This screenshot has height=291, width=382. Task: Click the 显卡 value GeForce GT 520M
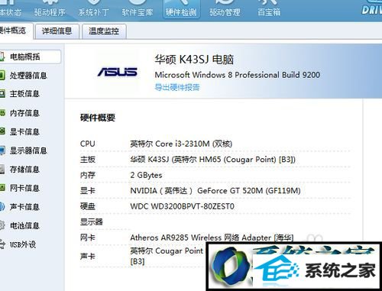click(215, 191)
